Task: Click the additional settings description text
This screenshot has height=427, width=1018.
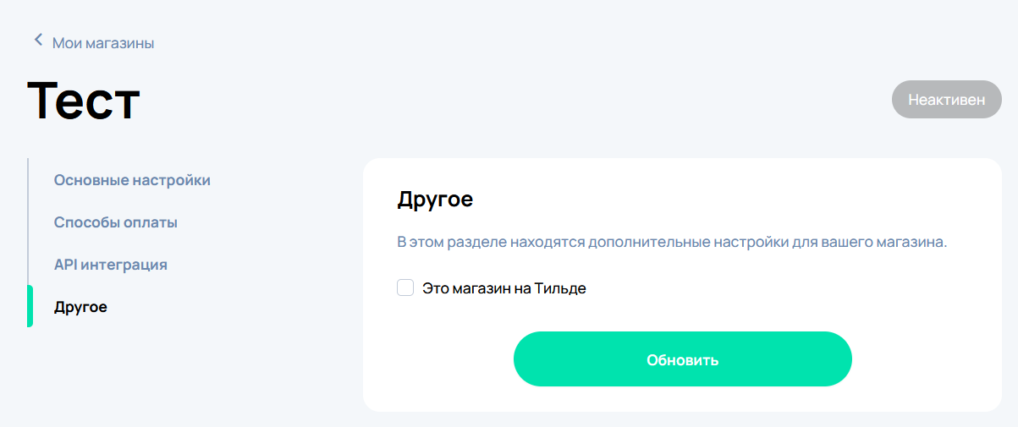Action: pos(672,243)
